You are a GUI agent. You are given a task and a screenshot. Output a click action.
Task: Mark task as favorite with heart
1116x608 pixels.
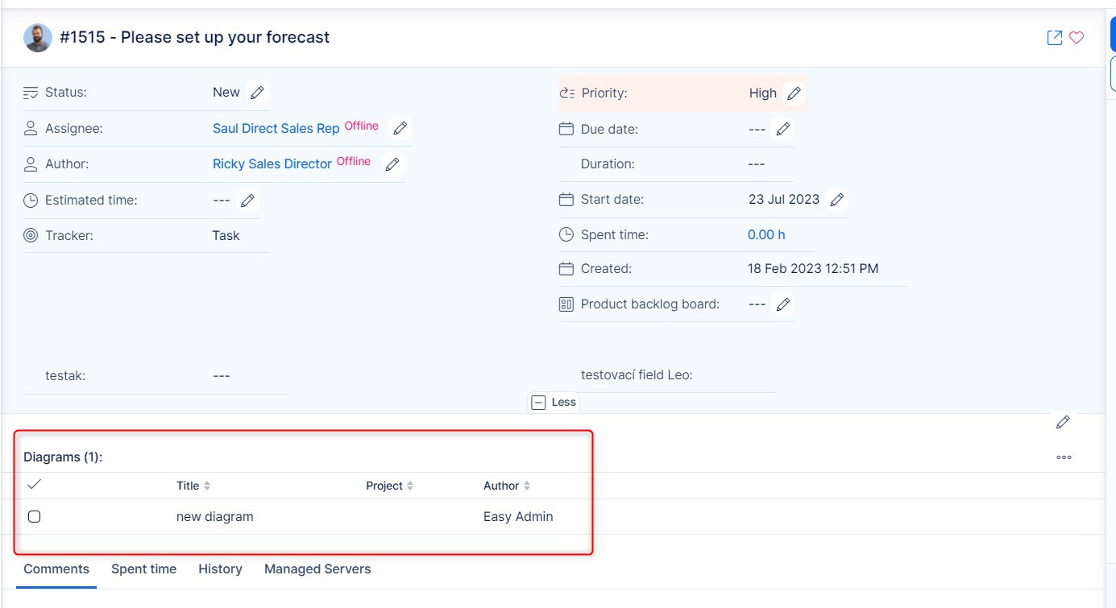pos(1077,38)
